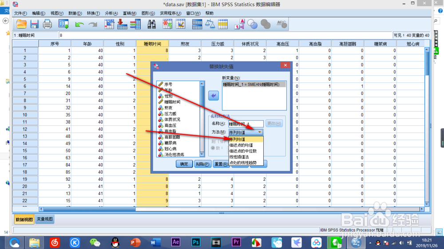Screen dimensions: 444x249
Task: Recall recently used dialogs toolbar icon
Action: [63, 24]
